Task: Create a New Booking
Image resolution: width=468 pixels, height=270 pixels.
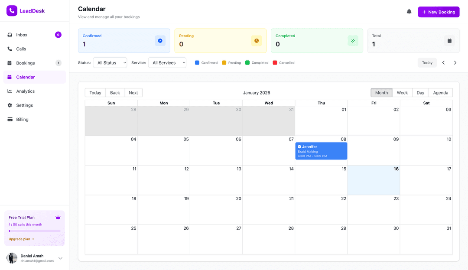Action: coord(439,12)
